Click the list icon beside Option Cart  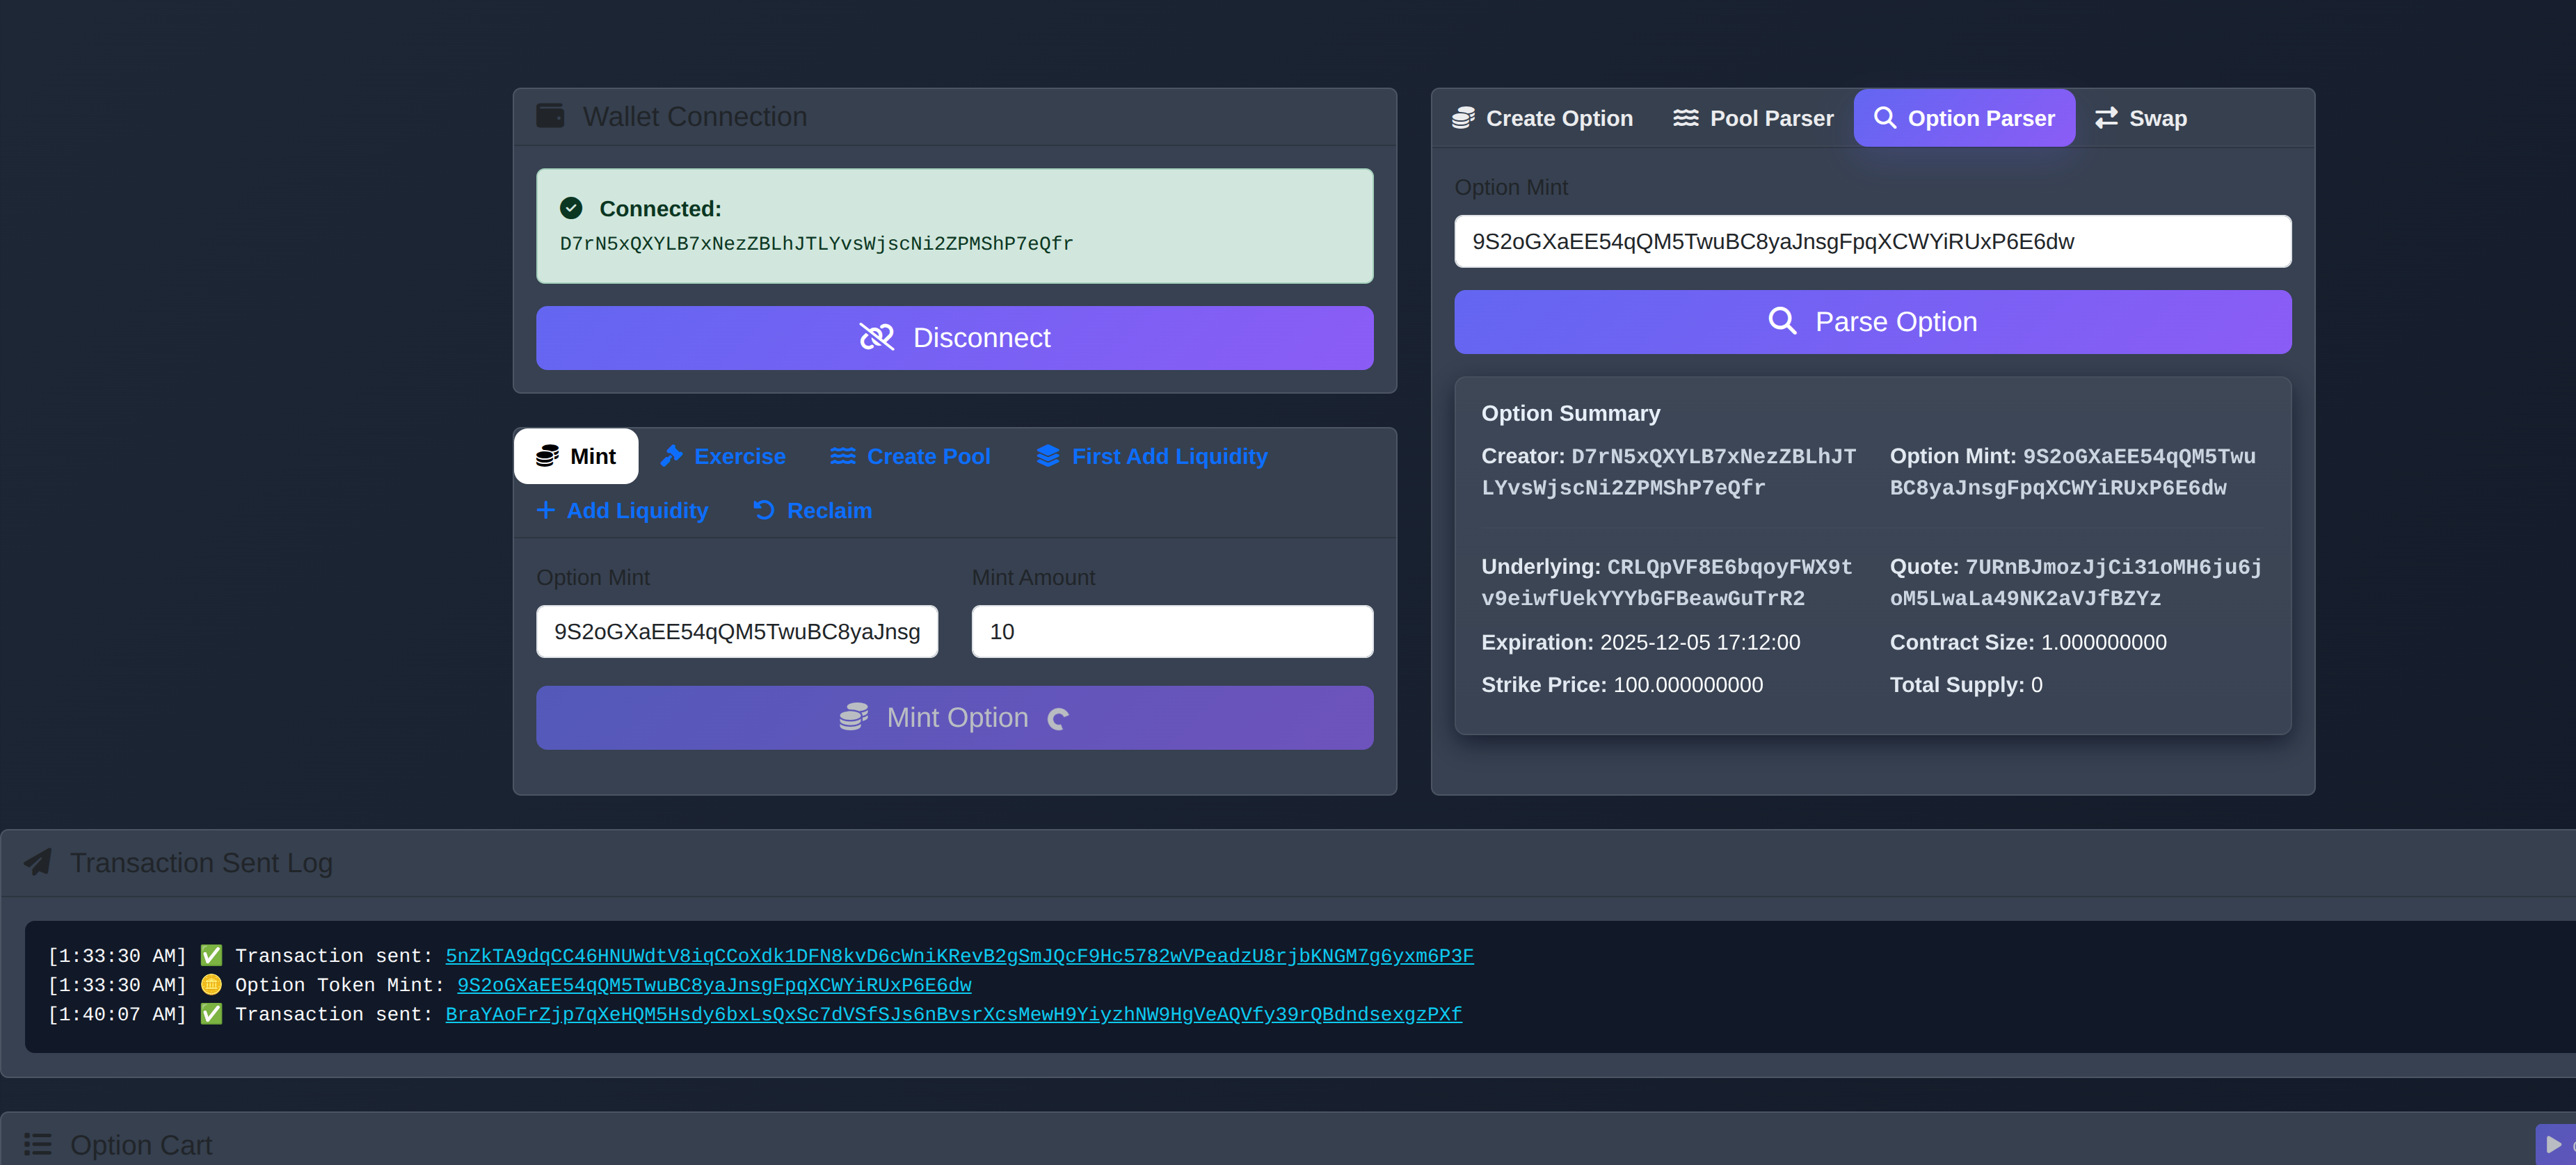click(x=38, y=1144)
